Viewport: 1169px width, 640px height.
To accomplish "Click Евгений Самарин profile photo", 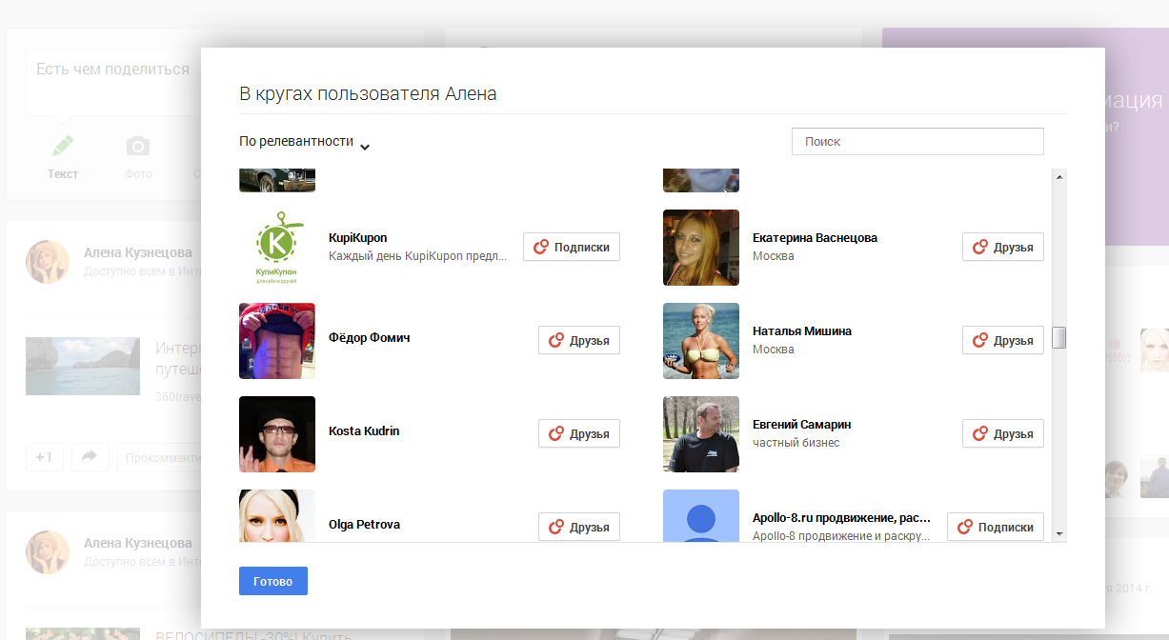I will point(701,434).
